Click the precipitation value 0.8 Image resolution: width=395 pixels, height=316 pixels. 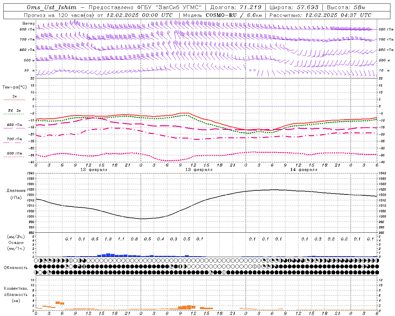tap(134, 239)
